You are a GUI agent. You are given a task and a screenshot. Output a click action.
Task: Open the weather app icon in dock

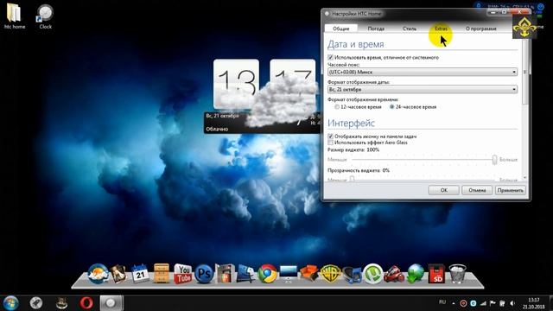coord(98,274)
